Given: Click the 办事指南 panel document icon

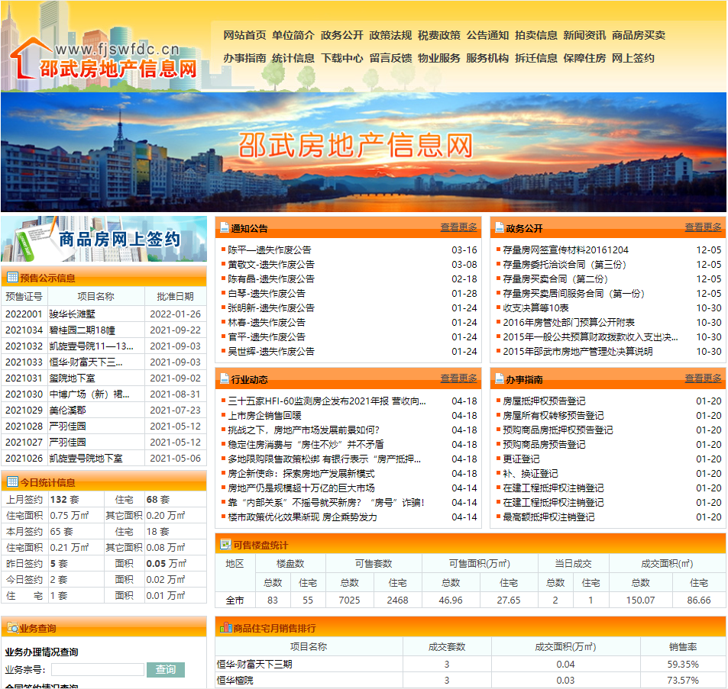Looking at the screenshot, I should click(x=497, y=379).
